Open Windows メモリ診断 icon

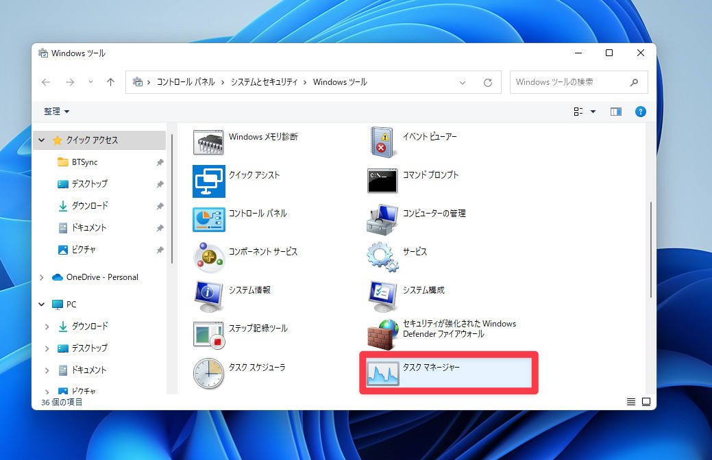click(208, 142)
